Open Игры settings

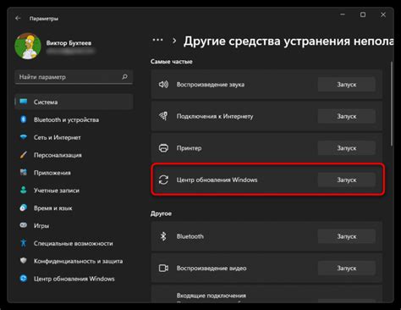tap(74, 226)
